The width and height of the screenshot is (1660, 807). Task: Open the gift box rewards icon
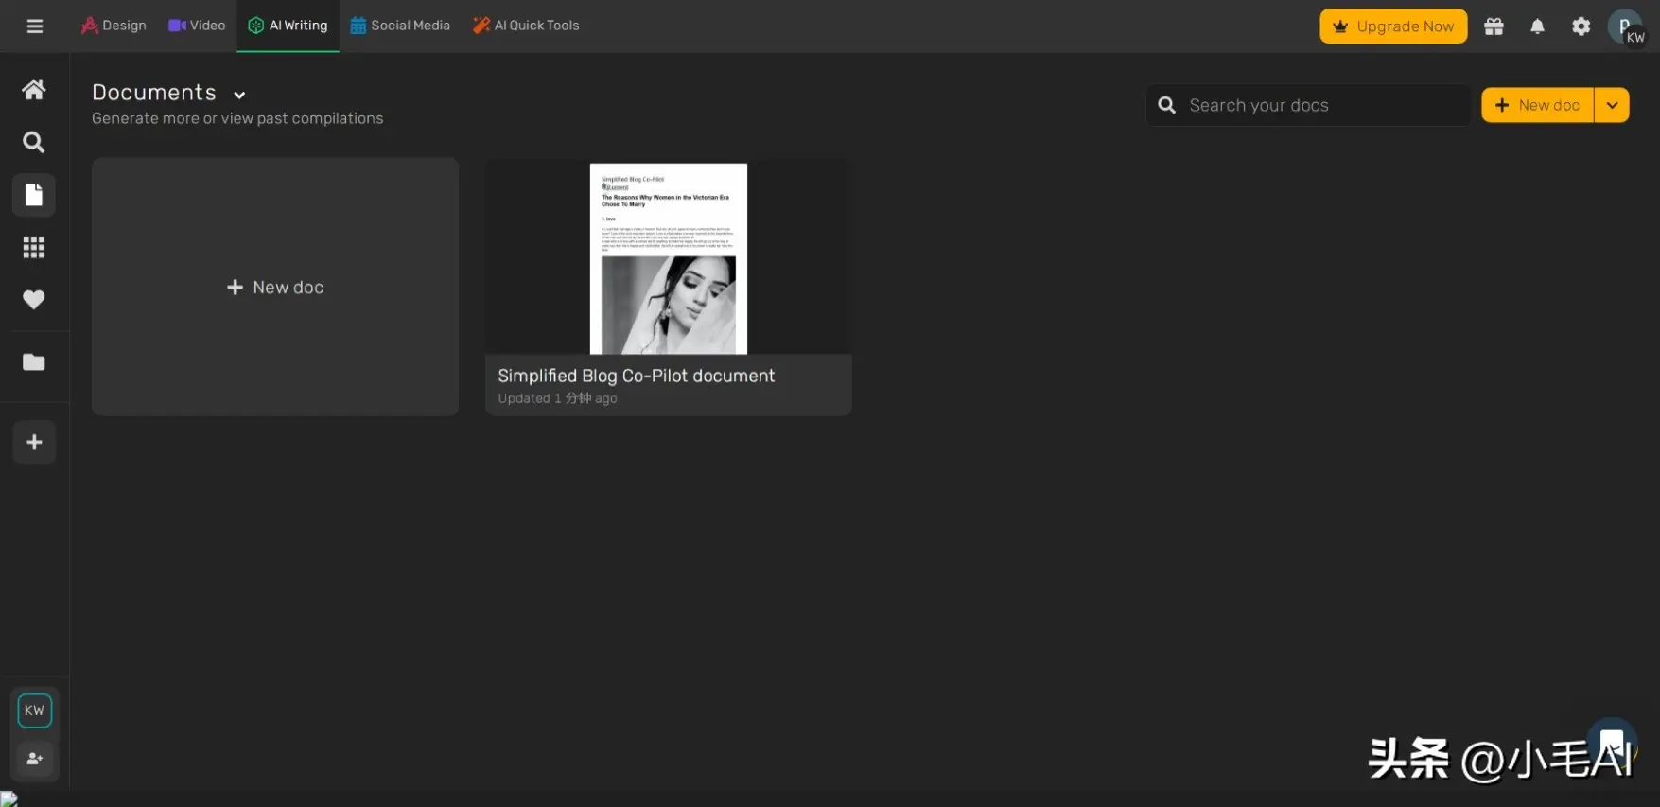(1494, 26)
